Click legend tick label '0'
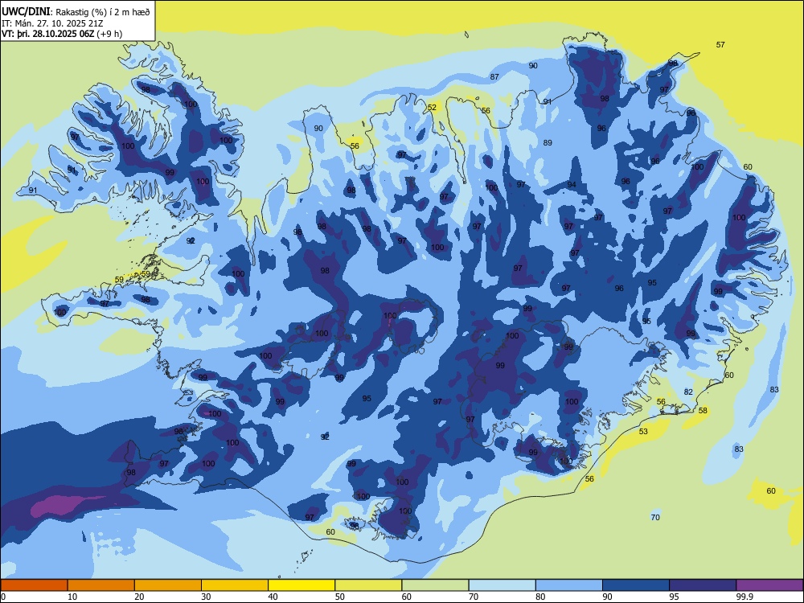The height and width of the screenshot is (603, 804). click(x=3, y=597)
